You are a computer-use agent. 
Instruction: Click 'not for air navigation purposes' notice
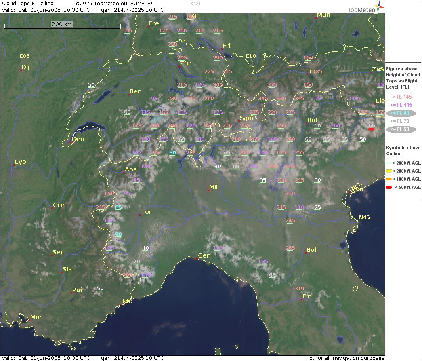(345, 358)
